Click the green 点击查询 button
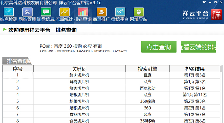Image resolution: width=224 pixels, height=123 pixels. [159, 47]
